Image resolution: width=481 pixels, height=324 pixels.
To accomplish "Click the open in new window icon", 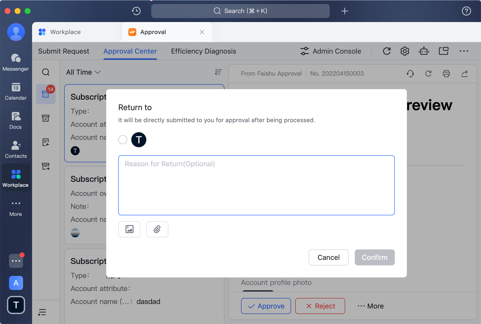I will (x=443, y=51).
